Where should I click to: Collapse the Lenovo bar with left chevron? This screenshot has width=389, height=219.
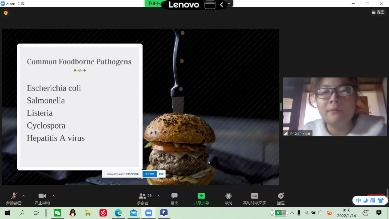[221, 5]
